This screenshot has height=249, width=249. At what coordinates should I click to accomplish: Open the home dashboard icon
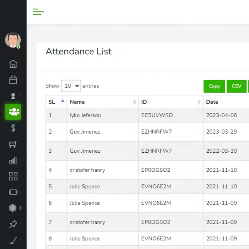(x=13, y=64)
